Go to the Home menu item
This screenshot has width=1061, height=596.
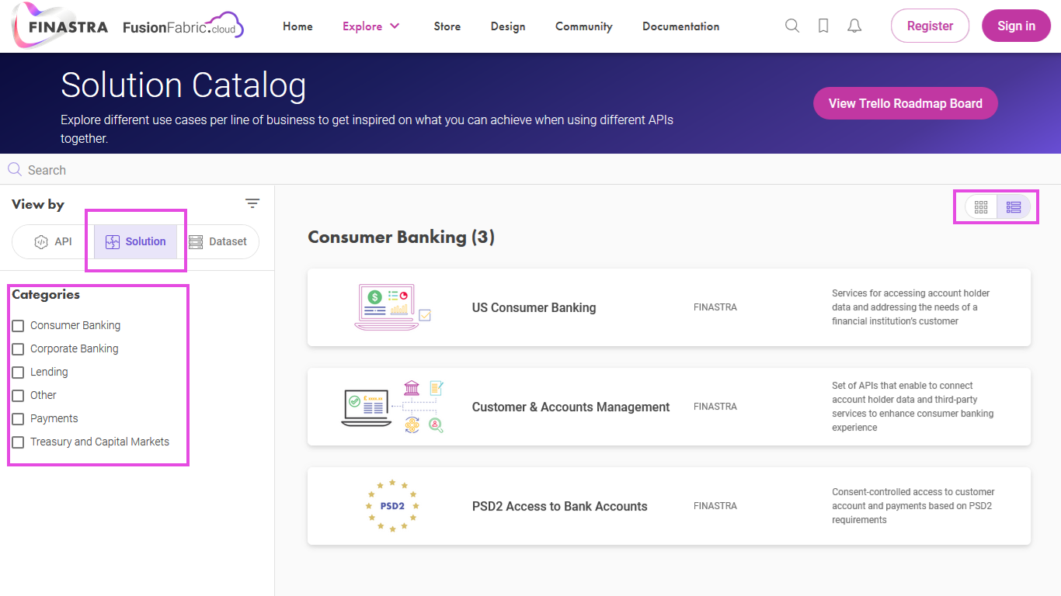(x=297, y=26)
